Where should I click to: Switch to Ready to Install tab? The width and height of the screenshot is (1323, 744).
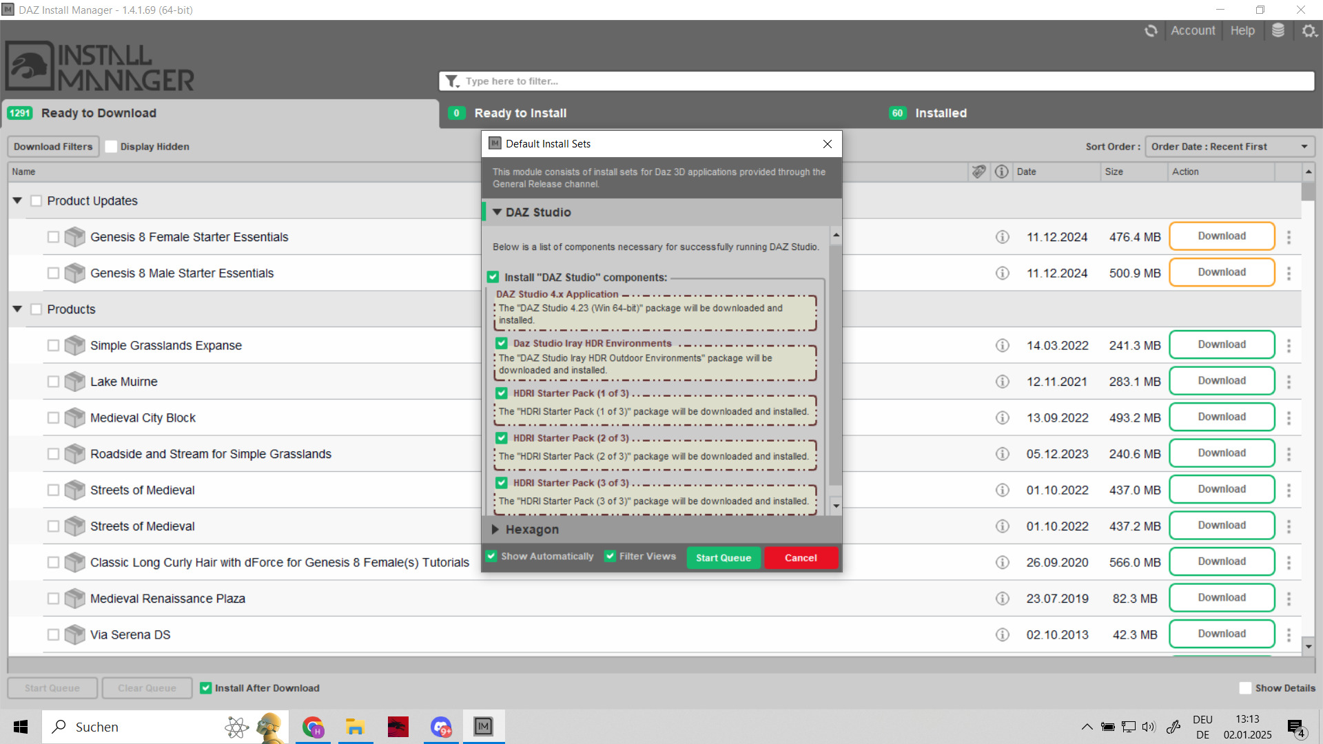coord(660,114)
